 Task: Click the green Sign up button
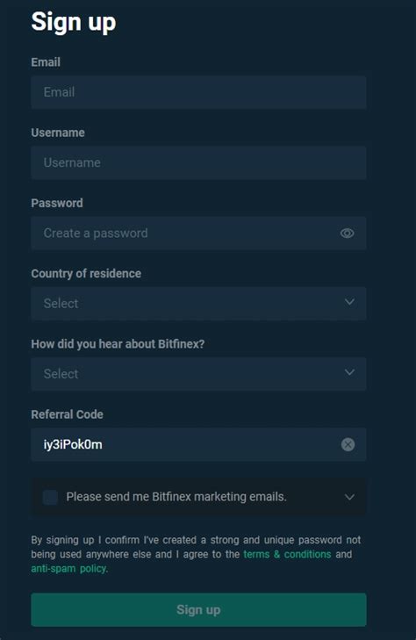198,610
